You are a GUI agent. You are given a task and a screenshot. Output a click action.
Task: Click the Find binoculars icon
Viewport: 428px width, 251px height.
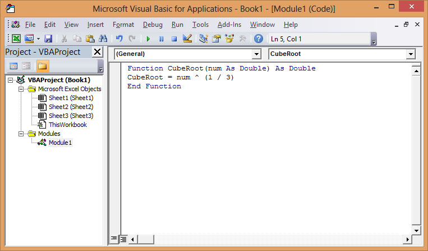[x=103, y=39]
